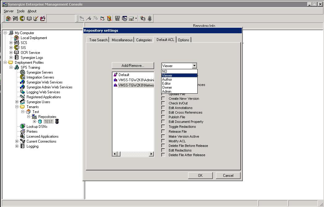This screenshot has width=324, height=207.
Task: Open the About menu
Action: pos(32,11)
